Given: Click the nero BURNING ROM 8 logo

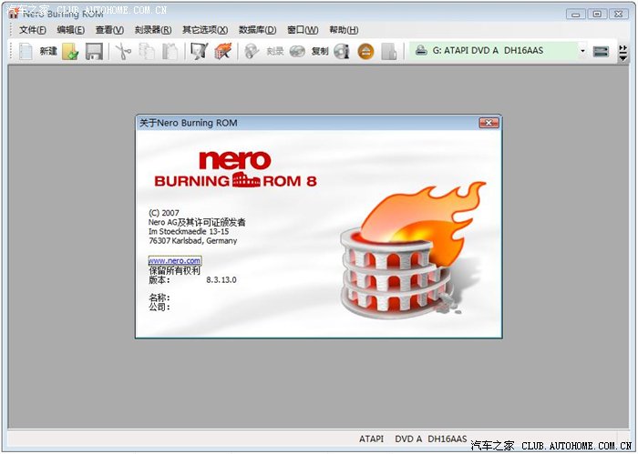Looking at the screenshot, I should [x=235, y=168].
